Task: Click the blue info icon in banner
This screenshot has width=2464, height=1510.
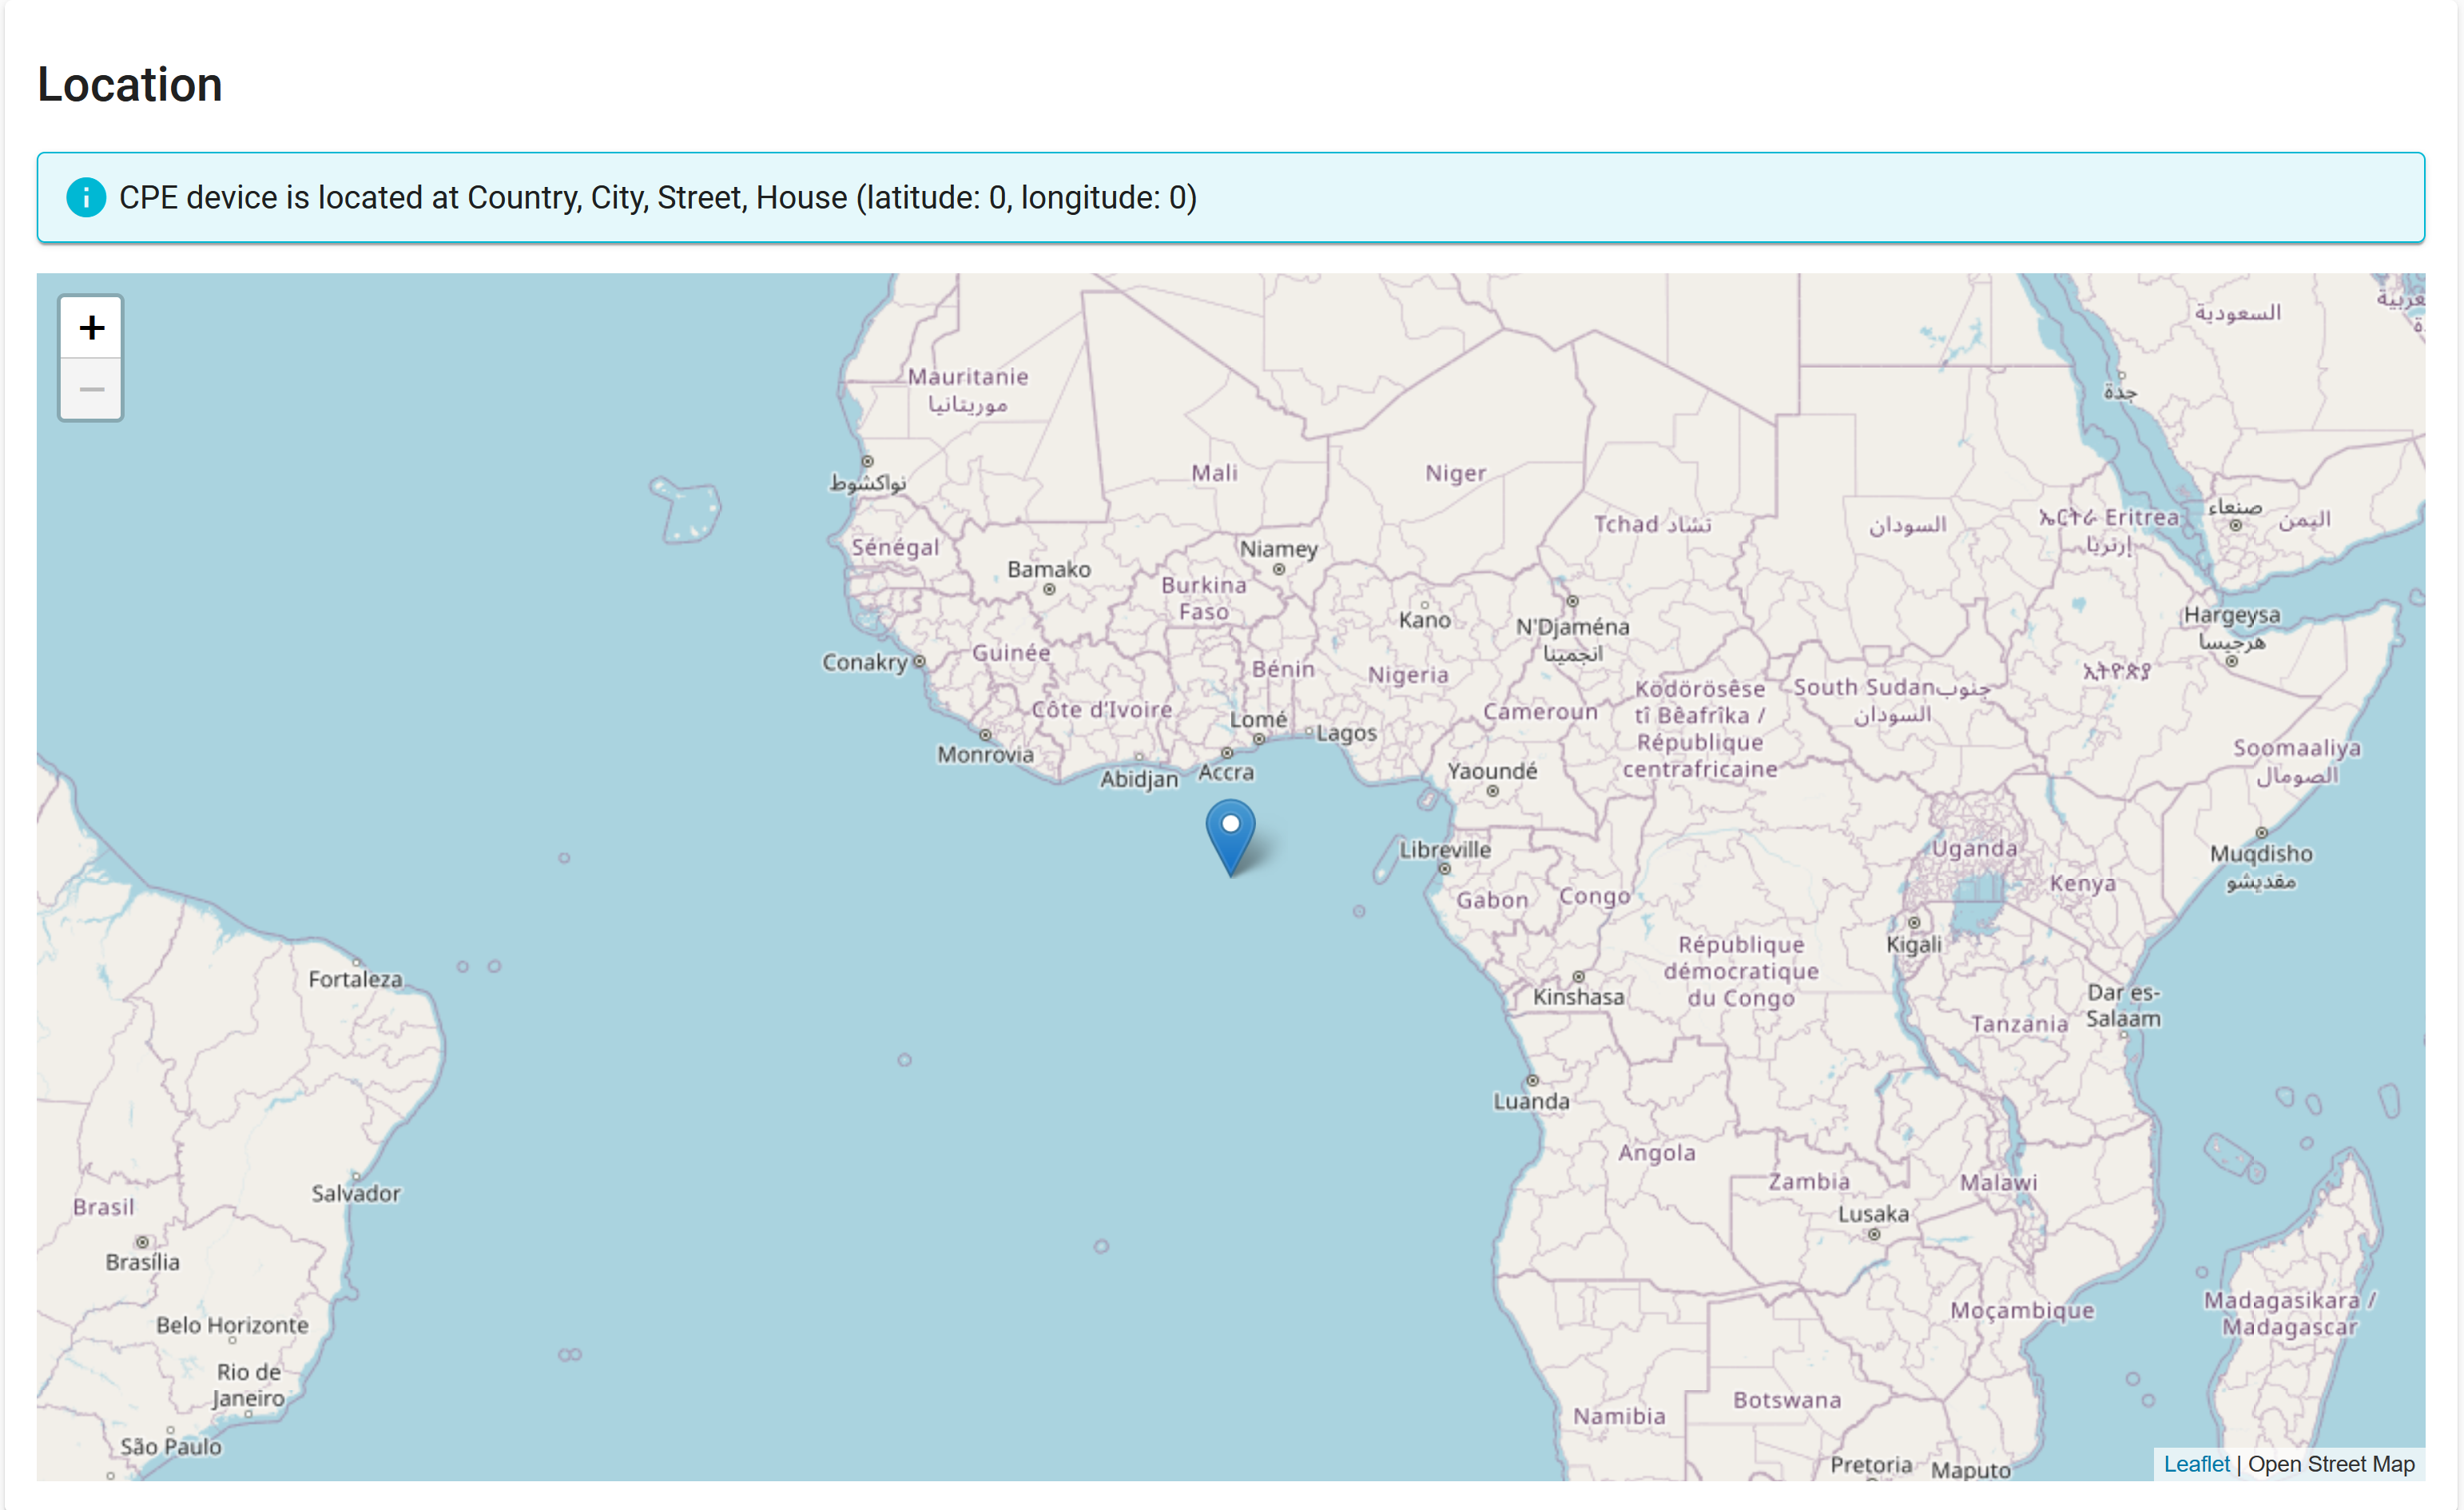Action: tap(86, 197)
